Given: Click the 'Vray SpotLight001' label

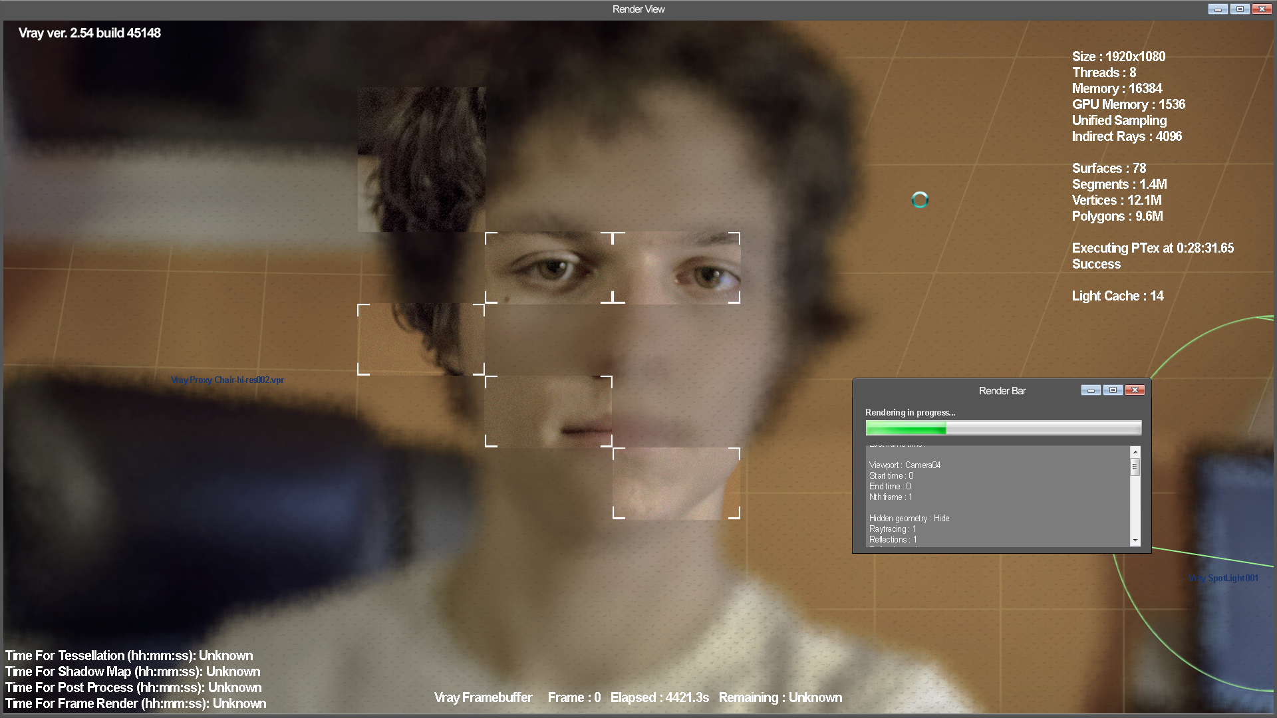Looking at the screenshot, I should [1223, 578].
